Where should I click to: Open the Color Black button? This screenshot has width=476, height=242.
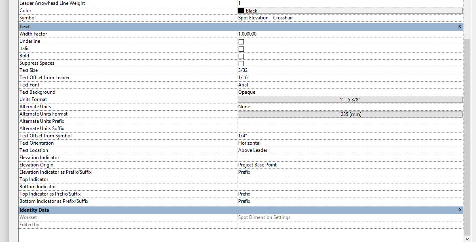(x=350, y=11)
